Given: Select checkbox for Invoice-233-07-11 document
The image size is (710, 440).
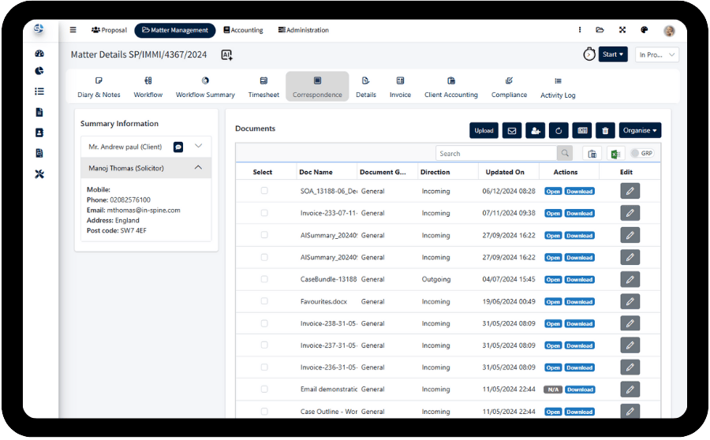Looking at the screenshot, I should 264,213.
